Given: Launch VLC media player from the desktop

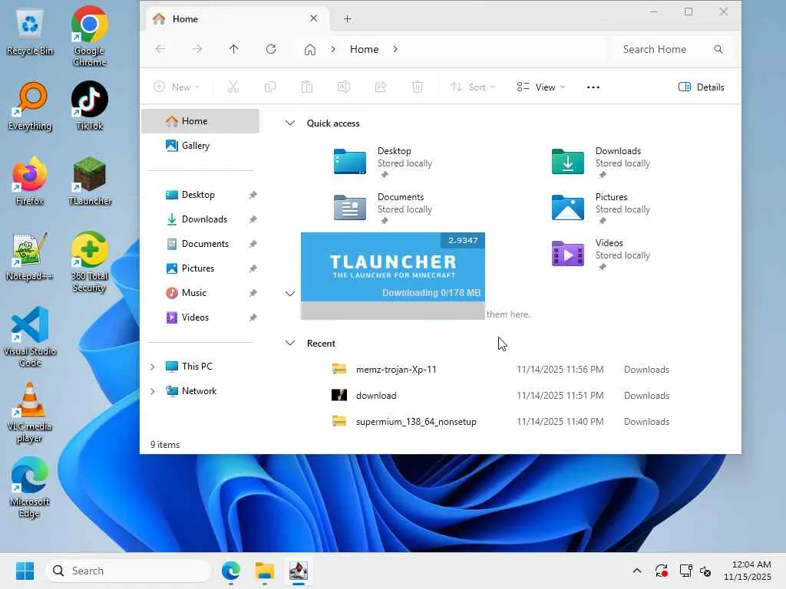Looking at the screenshot, I should [x=30, y=412].
